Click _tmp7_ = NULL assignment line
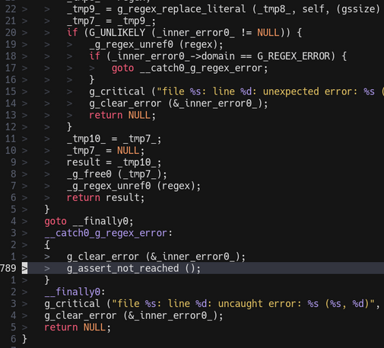384x348 pixels. pyautogui.click(x=106, y=151)
